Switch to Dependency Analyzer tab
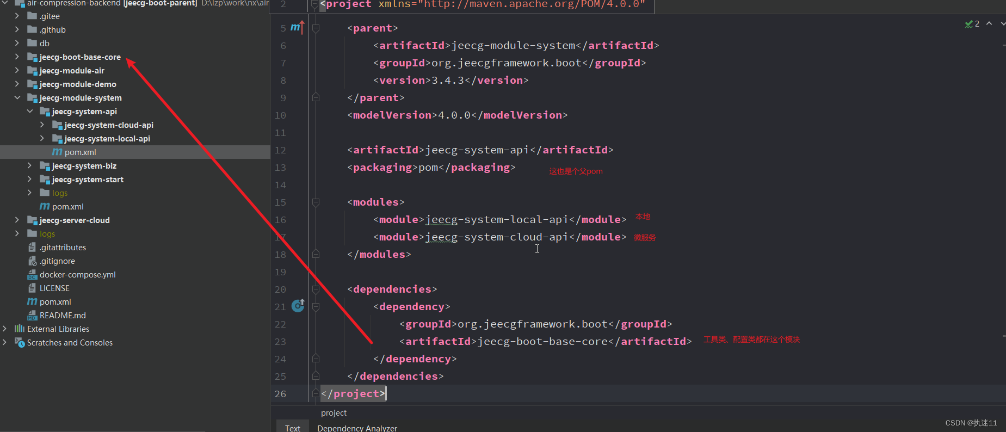 pyautogui.click(x=357, y=428)
